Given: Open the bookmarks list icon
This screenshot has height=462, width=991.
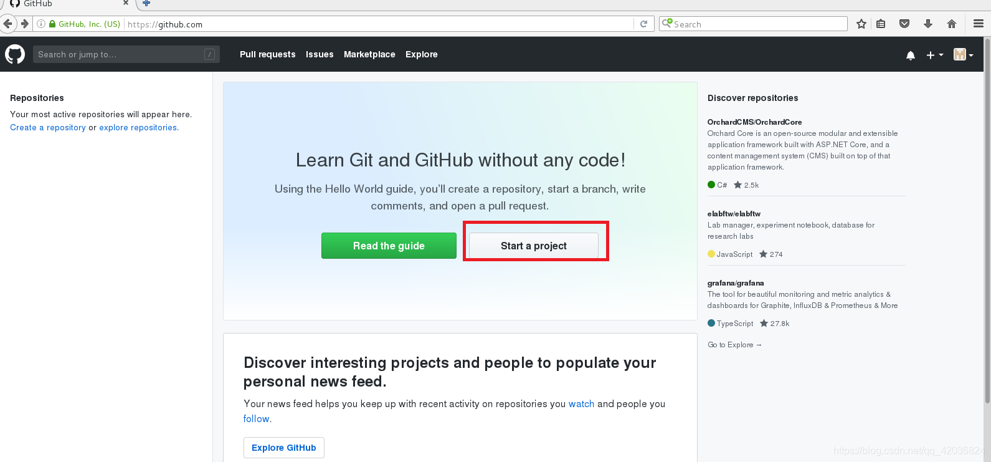Looking at the screenshot, I should pos(881,24).
